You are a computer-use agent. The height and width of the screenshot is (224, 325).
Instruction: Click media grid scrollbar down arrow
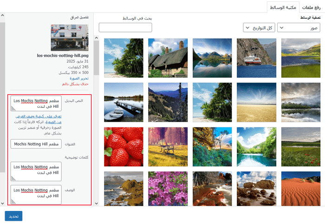(x=97, y=203)
